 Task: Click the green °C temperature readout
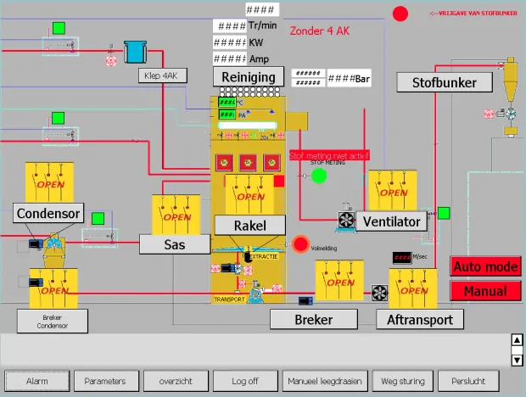[227, 102]
